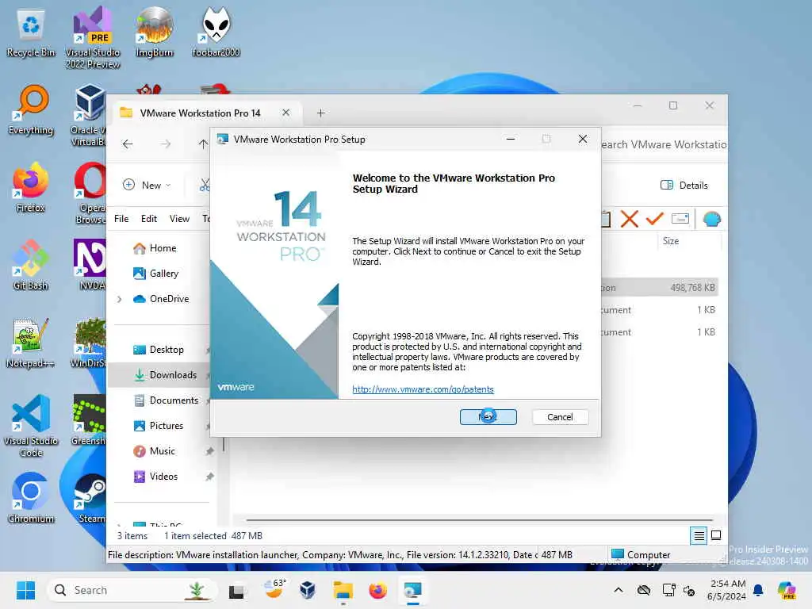
Task: Switch Explorer to large thumbnails view
Action: click(716, 535)
